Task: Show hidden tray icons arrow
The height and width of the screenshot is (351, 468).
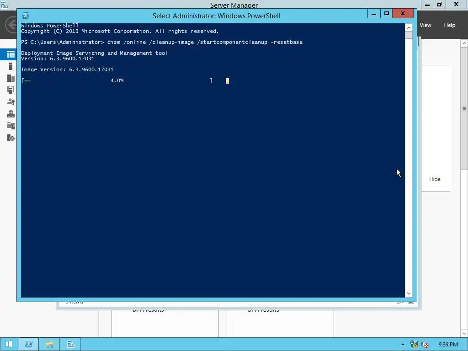Action: pyautogui.click(x=403, y=344)
